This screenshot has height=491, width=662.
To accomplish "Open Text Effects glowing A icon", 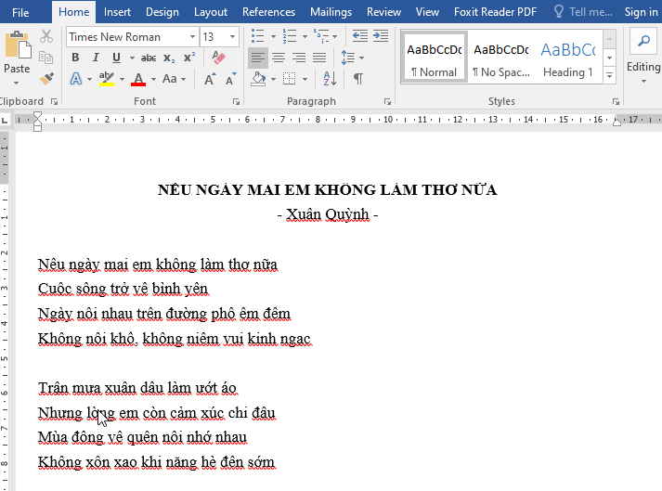I will point(76,79).
